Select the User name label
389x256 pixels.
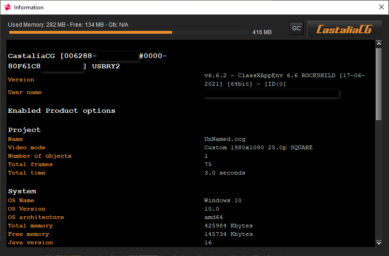25,92
